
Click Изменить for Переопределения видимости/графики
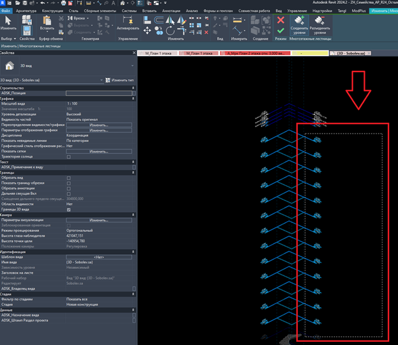click(x=99, y=125)
